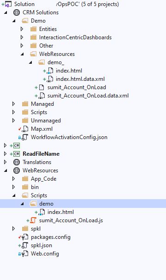Select the InteractionCentricDashboards label
The width and height of the screenshot is (166, 280).
click(x=76, y=37)
